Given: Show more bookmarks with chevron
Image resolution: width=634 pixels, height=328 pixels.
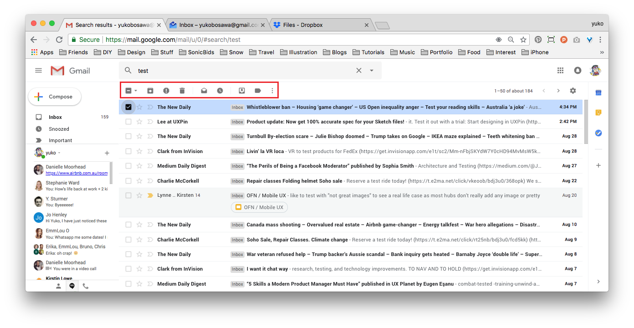Looking at the screenshot, I should pos(602,52).
